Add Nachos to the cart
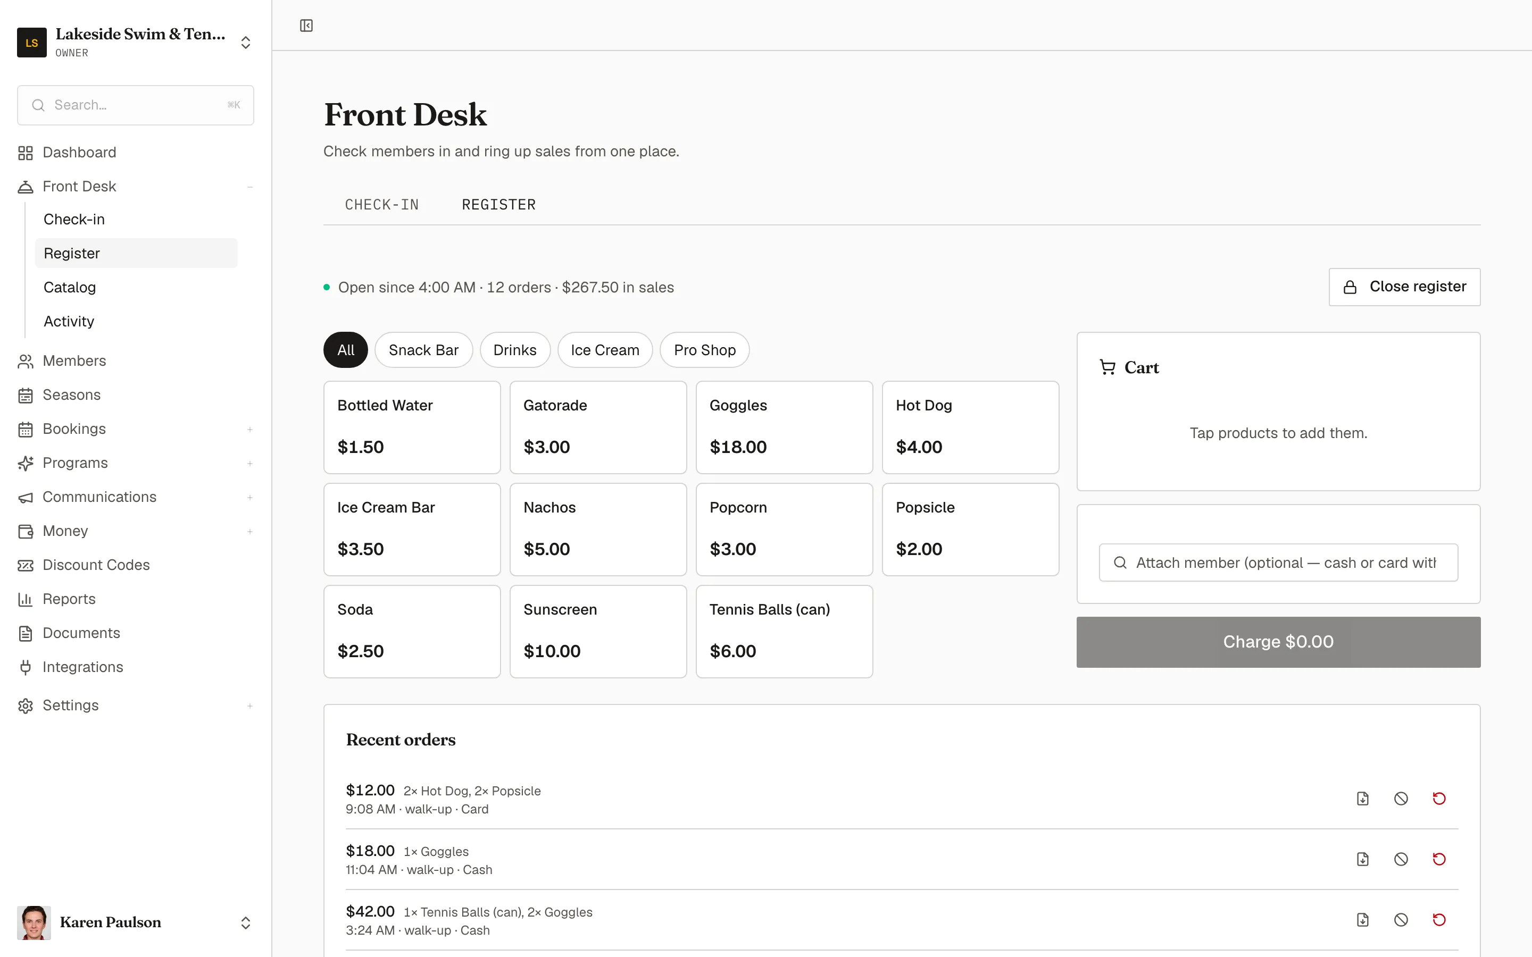This screenshot has height=957, width=1532. coord(598,530)
